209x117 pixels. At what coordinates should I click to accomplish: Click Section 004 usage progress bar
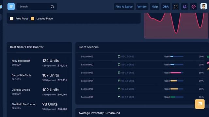point(177,81)
